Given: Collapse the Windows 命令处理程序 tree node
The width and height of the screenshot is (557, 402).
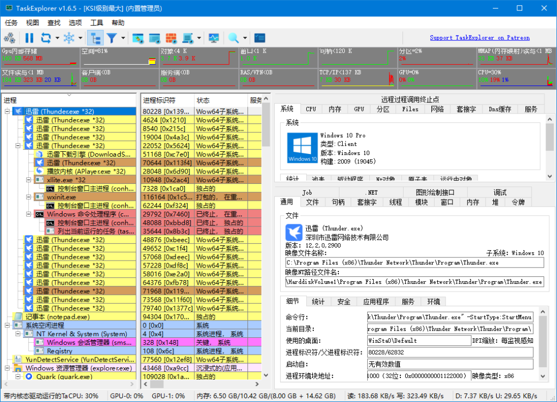Looking at the screenshot, I should click(x=28, y=214).
